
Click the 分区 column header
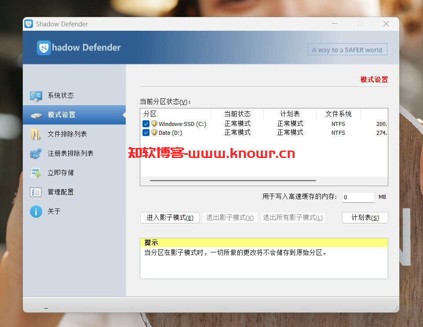coord(175,114)
